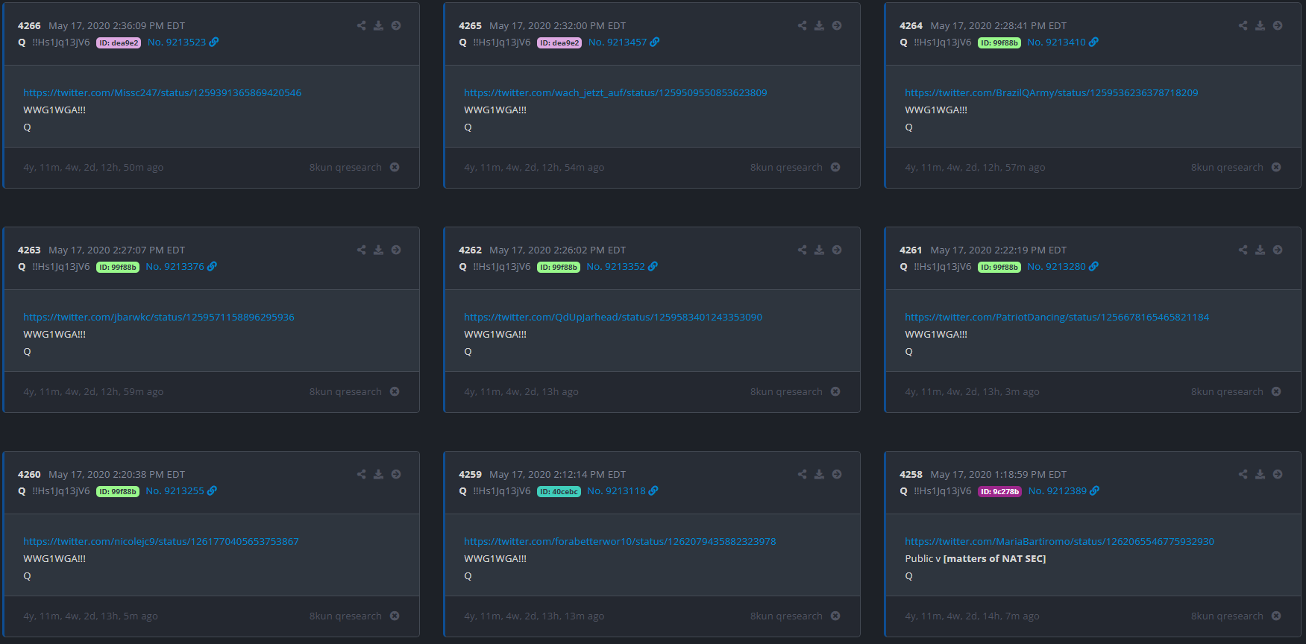Select 'Public v [matters of NAT SEC]' text
This screenshot has width=1306, height=644.
pyautogui.click(x=976, y=558)
